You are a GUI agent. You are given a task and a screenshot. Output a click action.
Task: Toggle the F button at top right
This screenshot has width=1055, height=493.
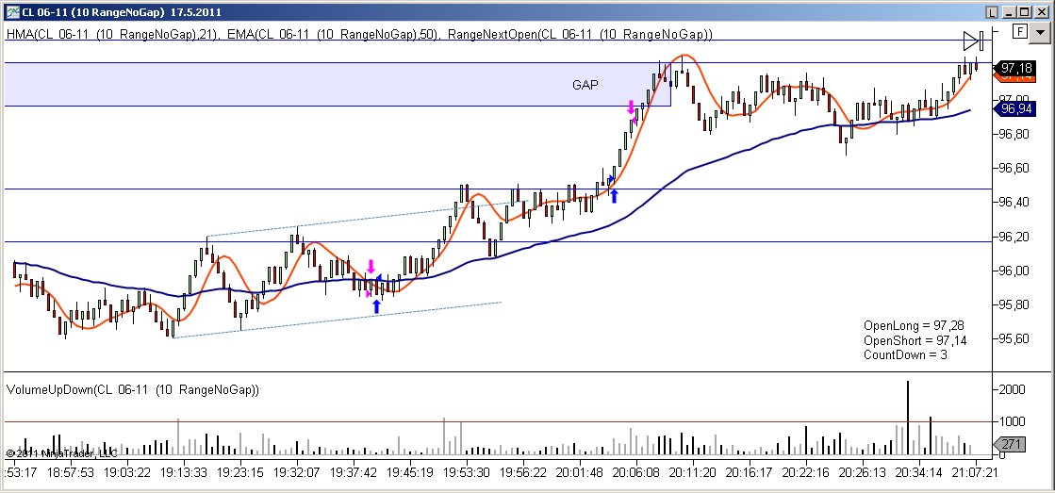[1021, 31]
